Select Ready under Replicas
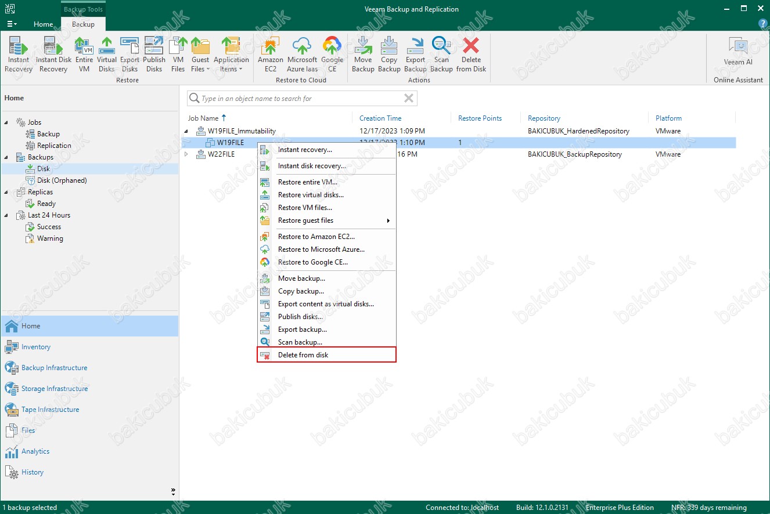The width and height of the screenshot is (770, 514). click(46, 204)
